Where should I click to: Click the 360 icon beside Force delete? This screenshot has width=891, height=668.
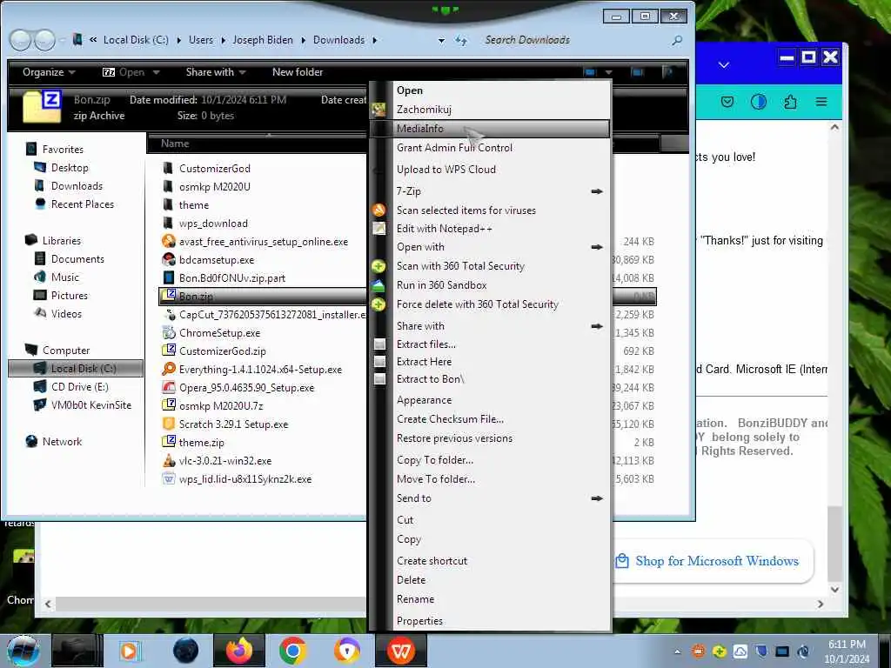pos(379,304)
